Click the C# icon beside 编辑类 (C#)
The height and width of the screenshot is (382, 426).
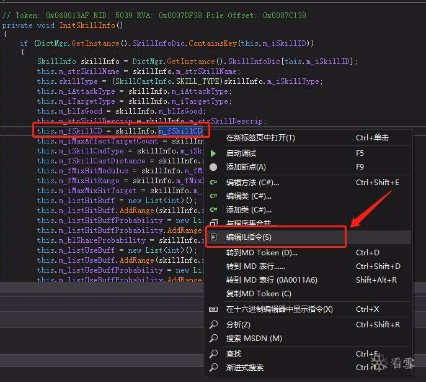213,196
